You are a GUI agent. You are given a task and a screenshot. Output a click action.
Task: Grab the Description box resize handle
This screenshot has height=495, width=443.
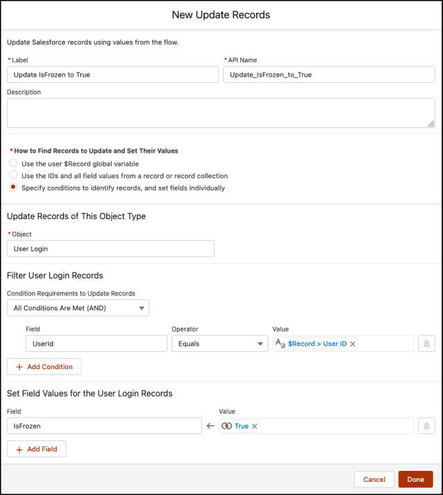click(x=431, y=124)
